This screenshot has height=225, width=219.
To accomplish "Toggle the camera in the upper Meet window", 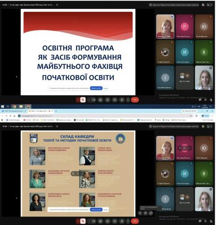I will (94, 100).
